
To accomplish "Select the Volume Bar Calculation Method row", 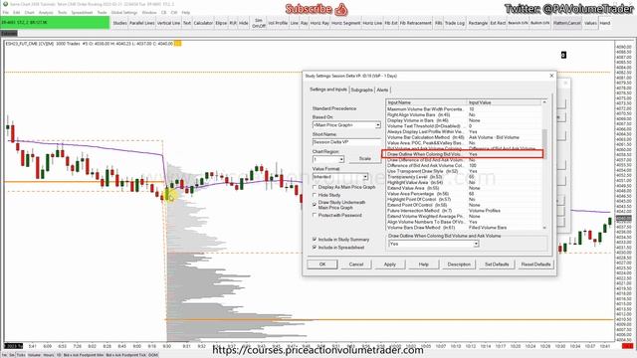I will coord(464,137).
